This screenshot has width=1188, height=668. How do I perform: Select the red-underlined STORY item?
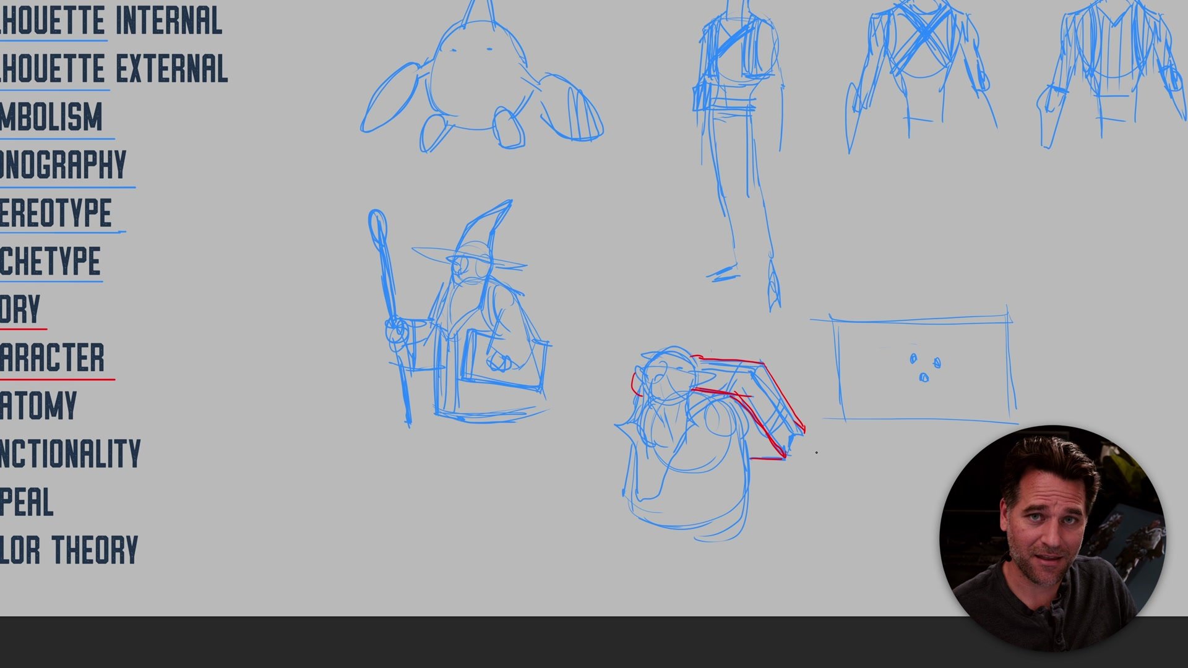(x=20, y=309)
